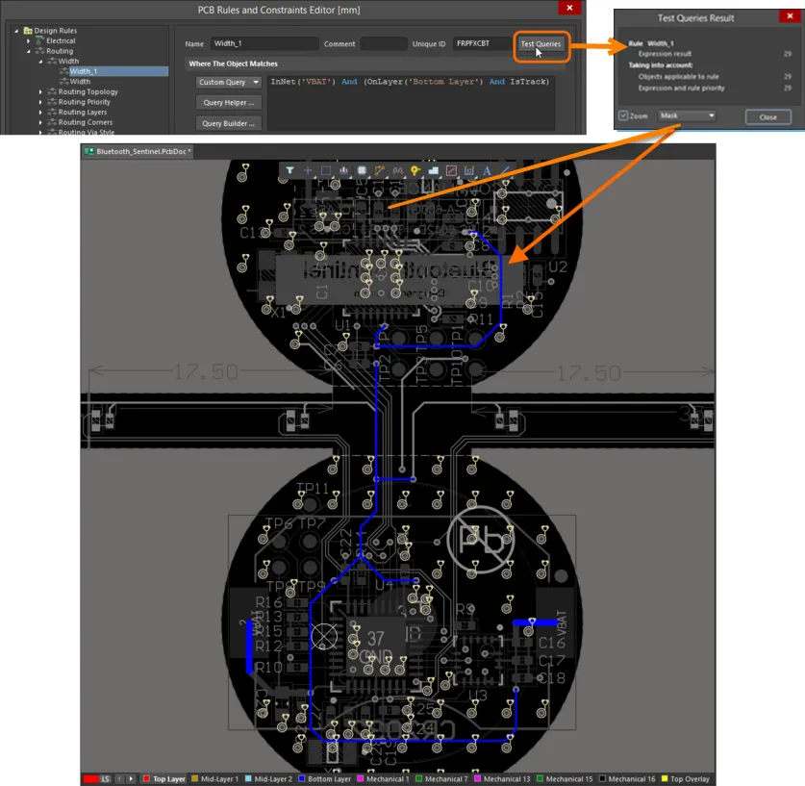Select the Width rule below Width_1
805x786 pixels.
[x=80, y=82]
